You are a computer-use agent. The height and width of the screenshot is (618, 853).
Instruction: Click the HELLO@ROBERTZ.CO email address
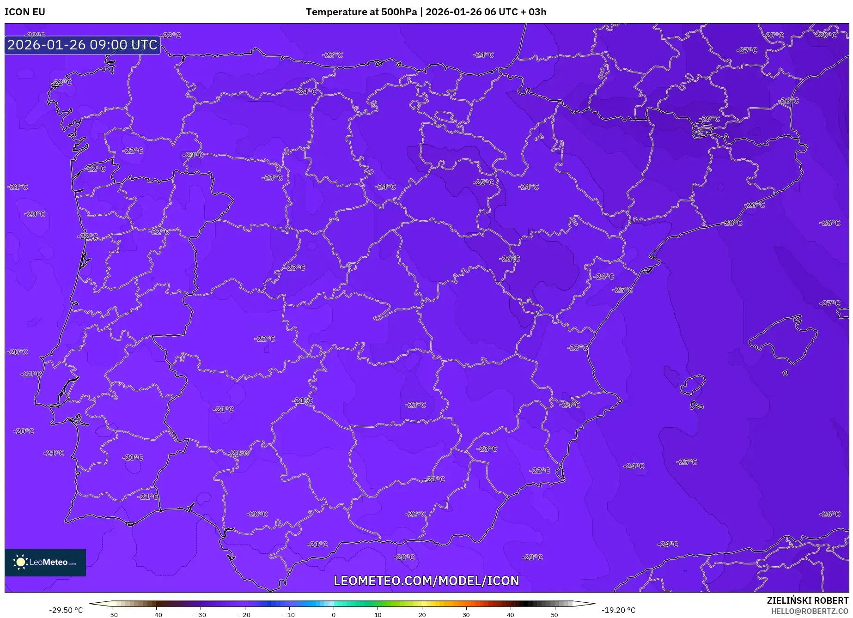click(x=809, y=611)
